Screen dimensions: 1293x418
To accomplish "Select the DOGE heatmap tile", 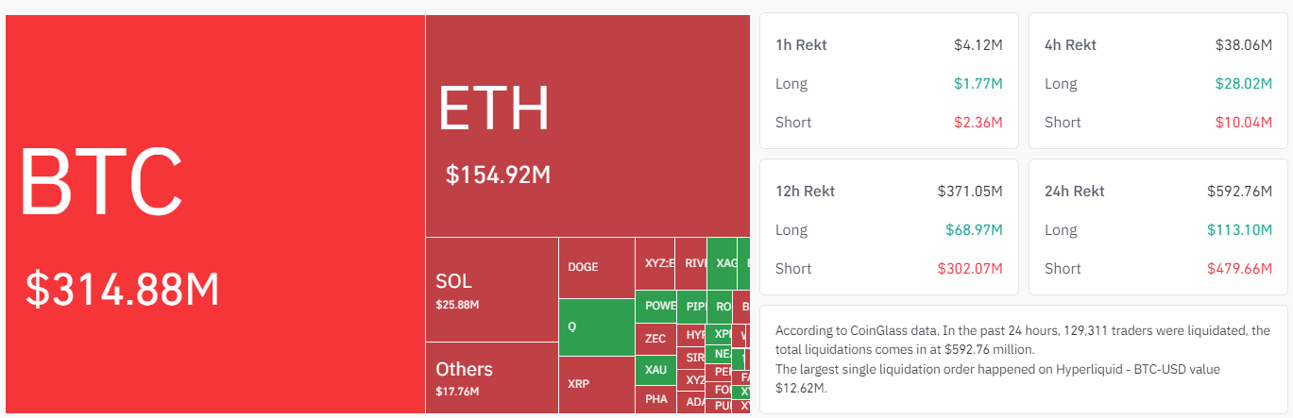I will (x=596, y=267).
